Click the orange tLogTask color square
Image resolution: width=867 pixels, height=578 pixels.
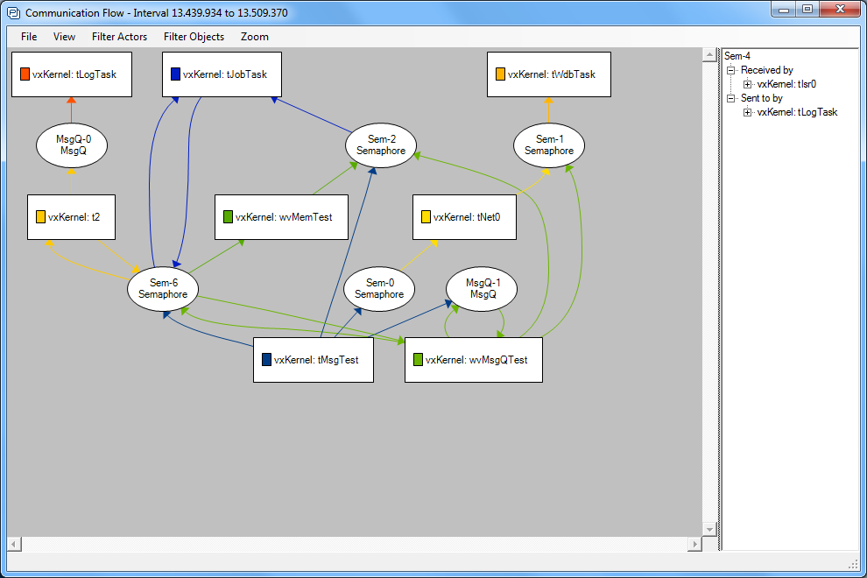(x=25, y=74)
